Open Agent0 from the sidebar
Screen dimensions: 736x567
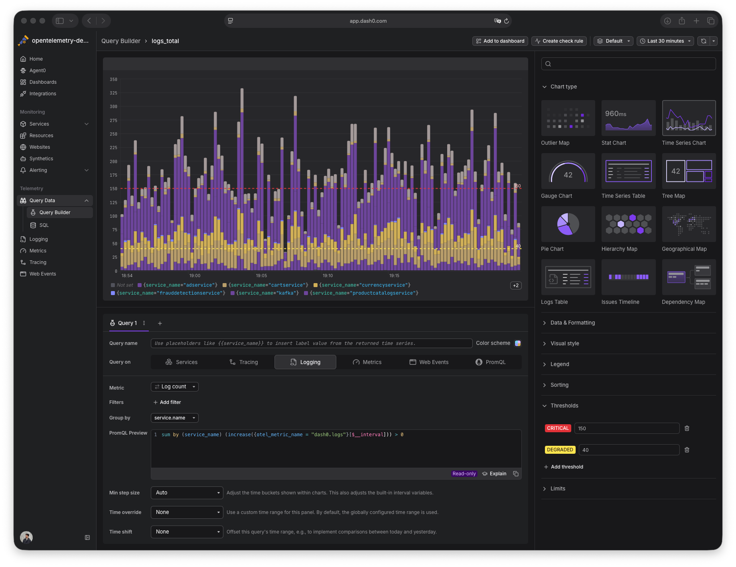[x=37, y=71]
